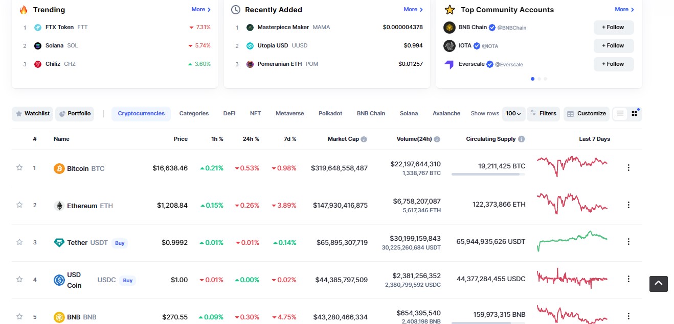This screenshot has width=674, height=324.
Task: Click the Pomeranian ETH logo
Action: click(x=250, y=64)
